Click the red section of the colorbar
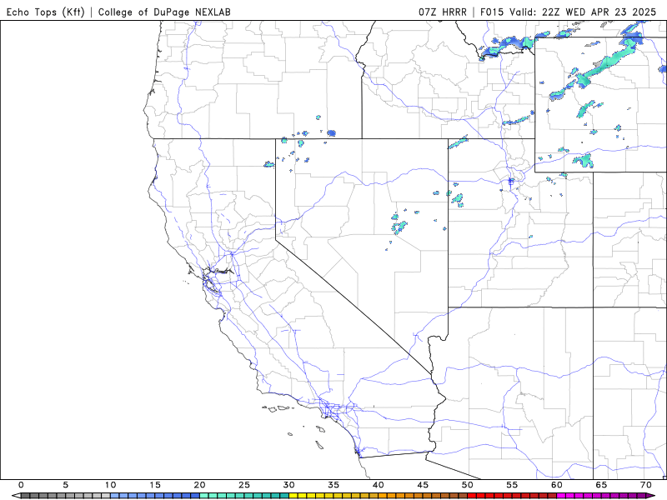 point(512,496)
